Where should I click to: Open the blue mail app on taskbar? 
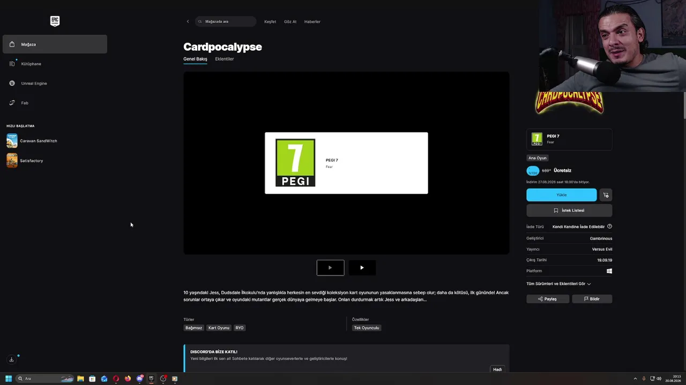click(x=104, y=379)
